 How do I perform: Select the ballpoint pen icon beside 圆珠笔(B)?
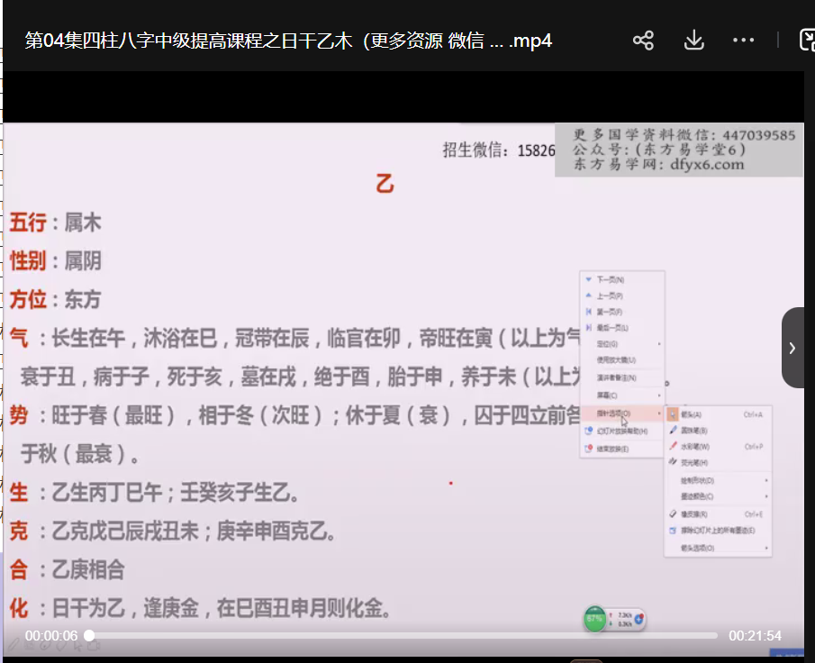pyautogui.click(x=673, y=430)
